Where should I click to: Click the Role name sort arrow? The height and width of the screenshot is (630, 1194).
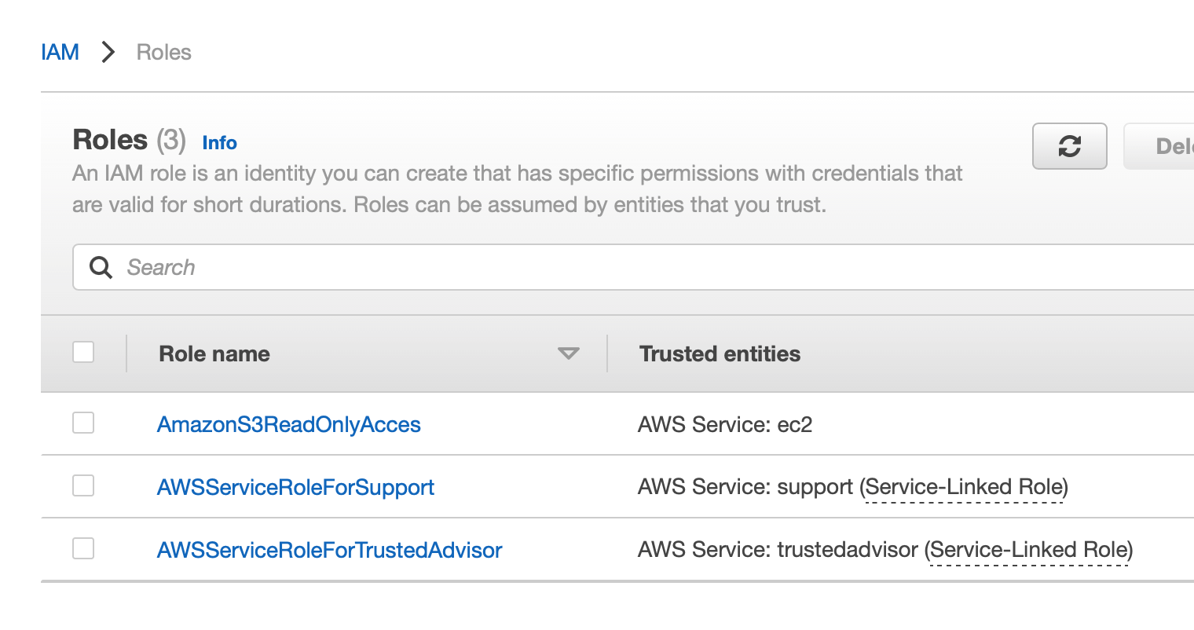pyautogui.click(x=569, y=354)
